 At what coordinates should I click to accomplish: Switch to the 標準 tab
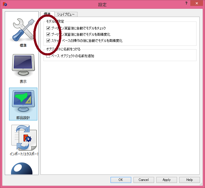click(x=47, y=14)
